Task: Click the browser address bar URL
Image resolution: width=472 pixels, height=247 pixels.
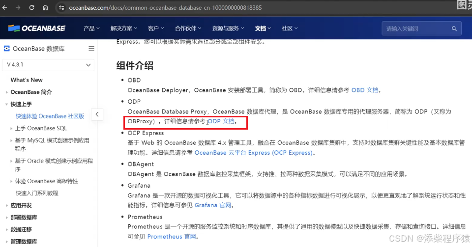Action: (x=165, y=7)
